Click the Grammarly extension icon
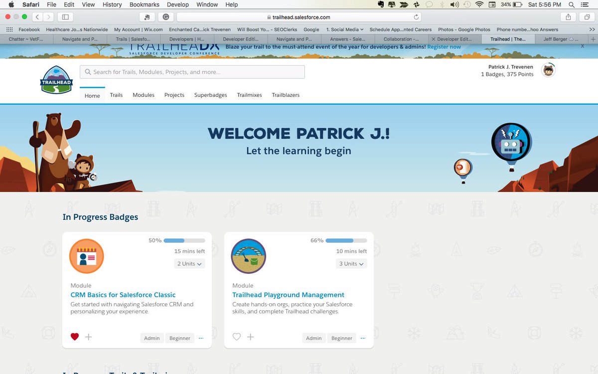 pos(166,17)
